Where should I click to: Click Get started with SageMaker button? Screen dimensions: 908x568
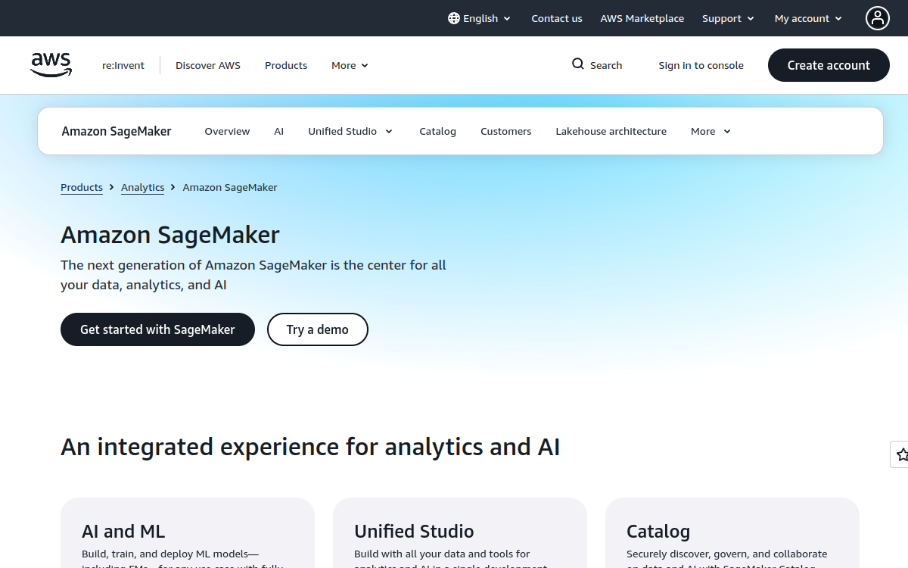[x=157, y=329]
